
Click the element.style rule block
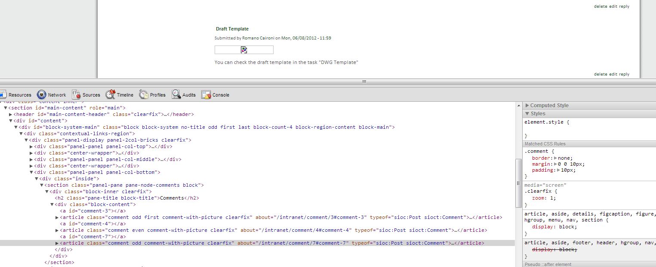point(590,129)
